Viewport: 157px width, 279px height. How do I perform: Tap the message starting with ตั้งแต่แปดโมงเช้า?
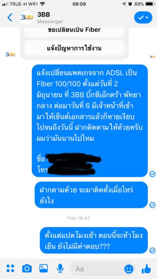[94, 240]
